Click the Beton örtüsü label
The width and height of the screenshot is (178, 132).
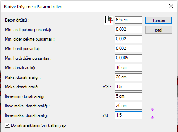tap(17, 20)
